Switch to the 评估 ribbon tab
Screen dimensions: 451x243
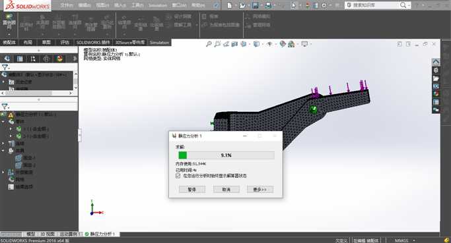(65, 42)
